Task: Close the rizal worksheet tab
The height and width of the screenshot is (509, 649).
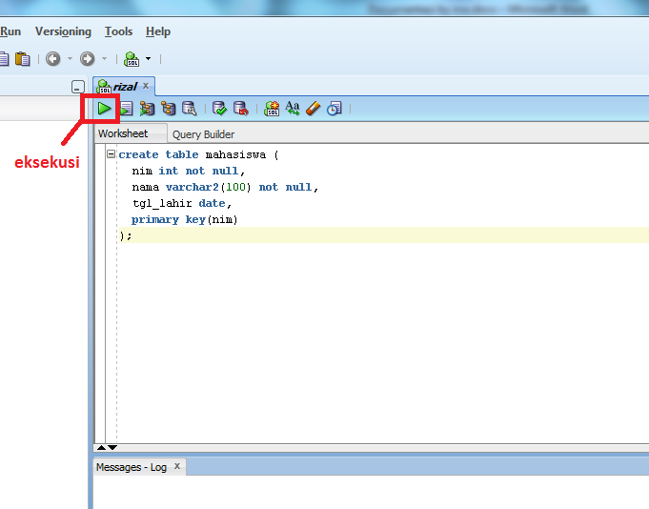Action: (146, 86)
